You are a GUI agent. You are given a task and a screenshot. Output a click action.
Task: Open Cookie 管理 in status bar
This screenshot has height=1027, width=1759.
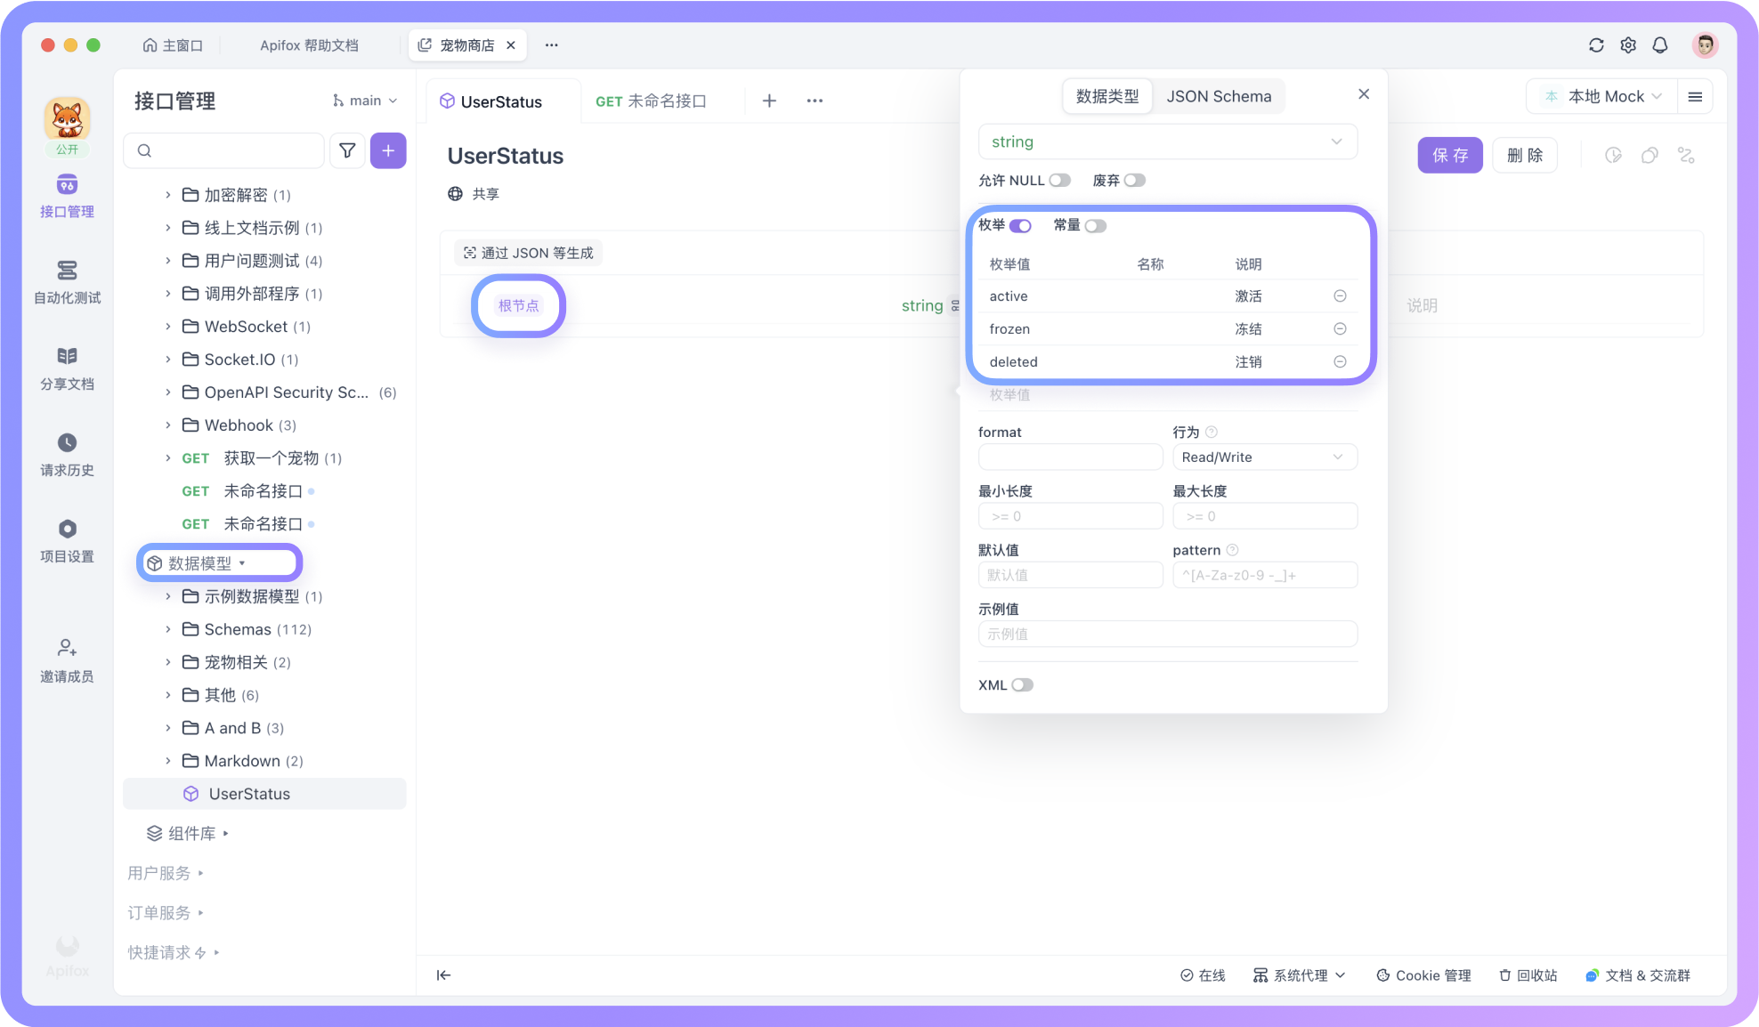(x=1423, y=975)
